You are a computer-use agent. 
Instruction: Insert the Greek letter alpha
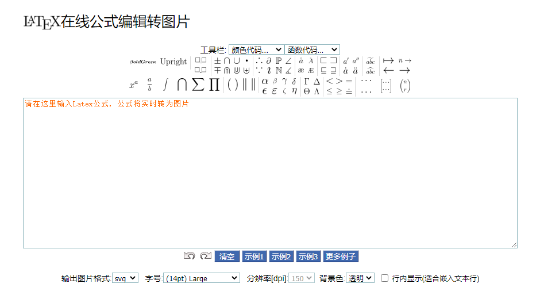pyautogui.click(x=265, y=81)
